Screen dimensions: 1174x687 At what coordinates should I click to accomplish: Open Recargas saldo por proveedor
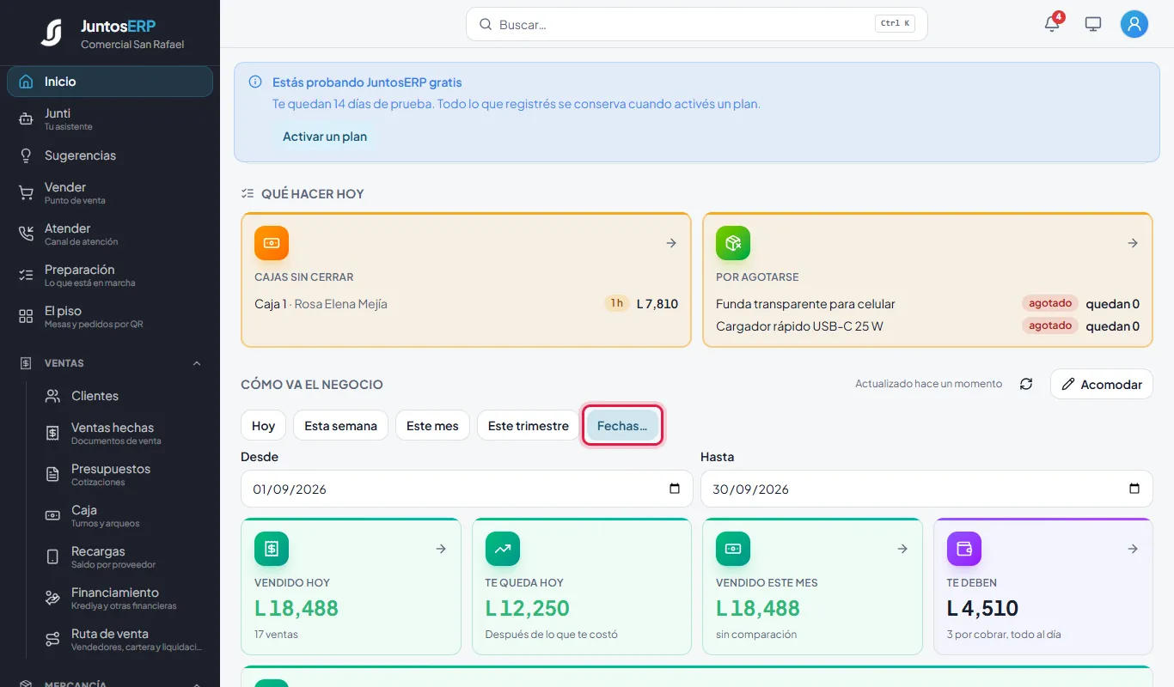click(x=123, y=557)
